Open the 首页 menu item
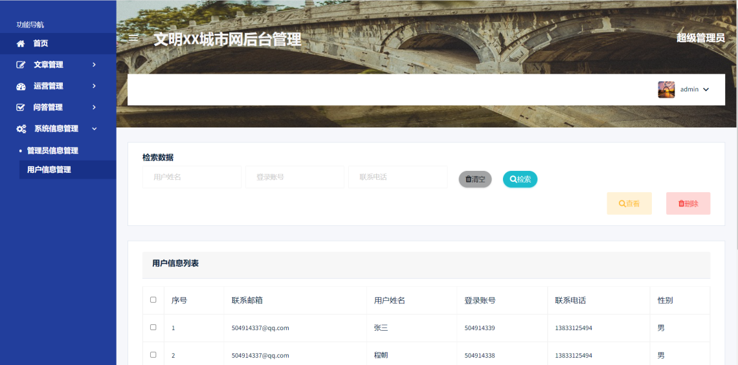 [x=58, y=43]
